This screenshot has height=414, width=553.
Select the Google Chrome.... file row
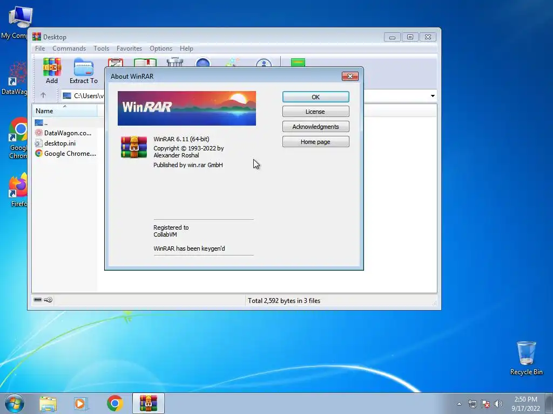(65, 153)
